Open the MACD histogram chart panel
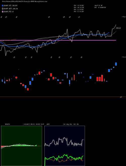126x166 pixels. point(21,146)
